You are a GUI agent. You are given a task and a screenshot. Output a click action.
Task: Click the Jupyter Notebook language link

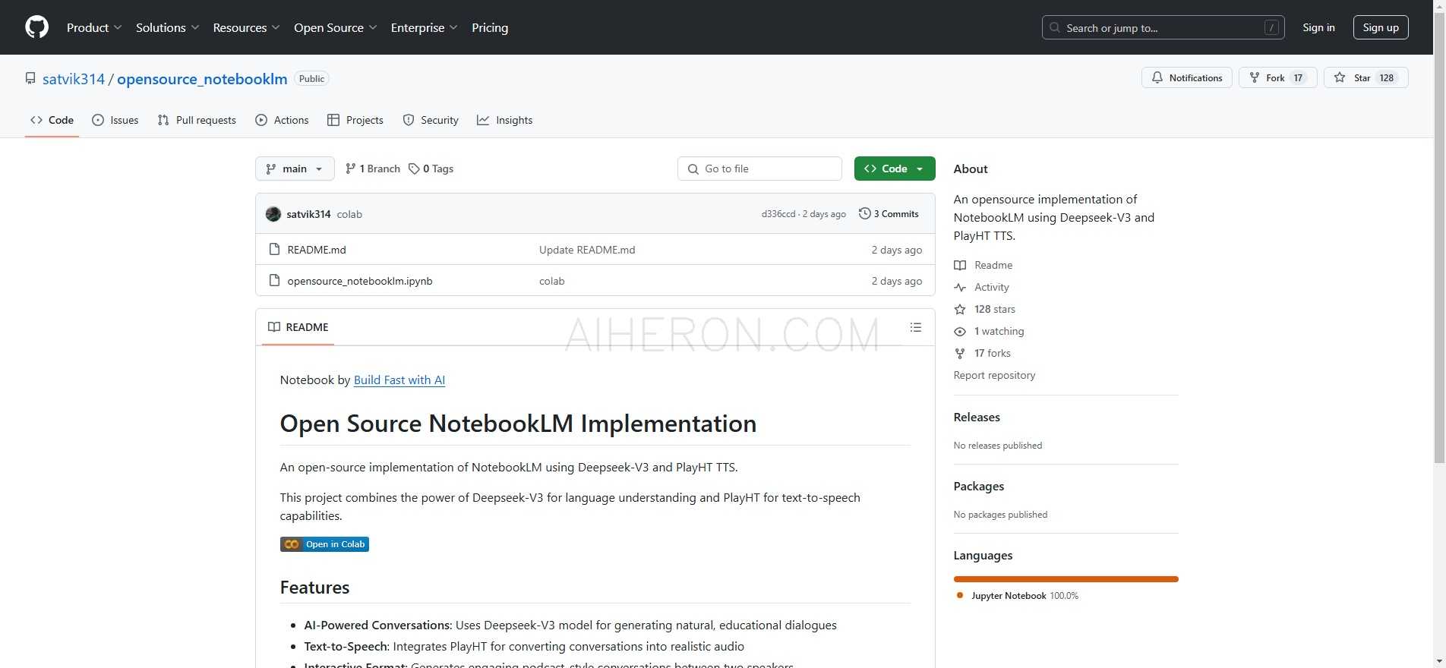pos(1017,596)
